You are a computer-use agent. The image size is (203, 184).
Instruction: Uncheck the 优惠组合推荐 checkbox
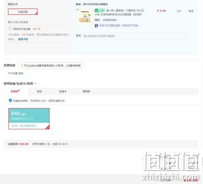pos(10,100)
